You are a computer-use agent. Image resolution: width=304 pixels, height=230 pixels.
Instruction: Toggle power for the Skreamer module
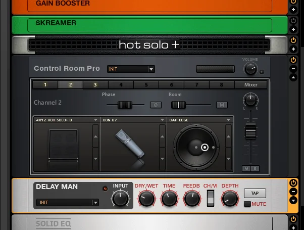point(293,21)
